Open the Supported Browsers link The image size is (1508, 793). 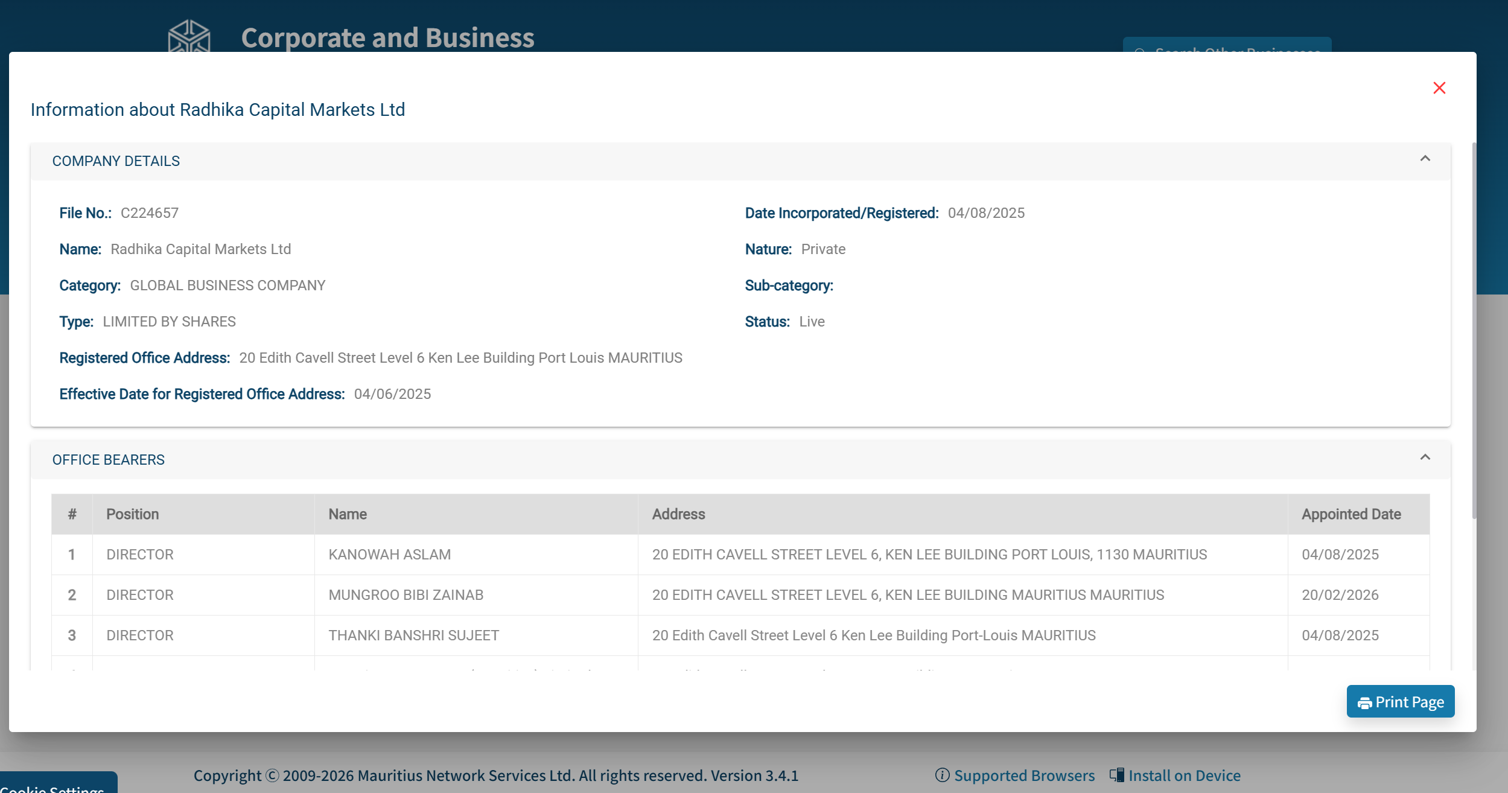(1024, 775)
